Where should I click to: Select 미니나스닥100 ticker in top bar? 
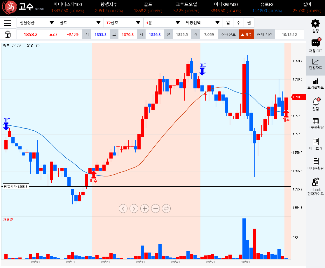coord(68,8)
